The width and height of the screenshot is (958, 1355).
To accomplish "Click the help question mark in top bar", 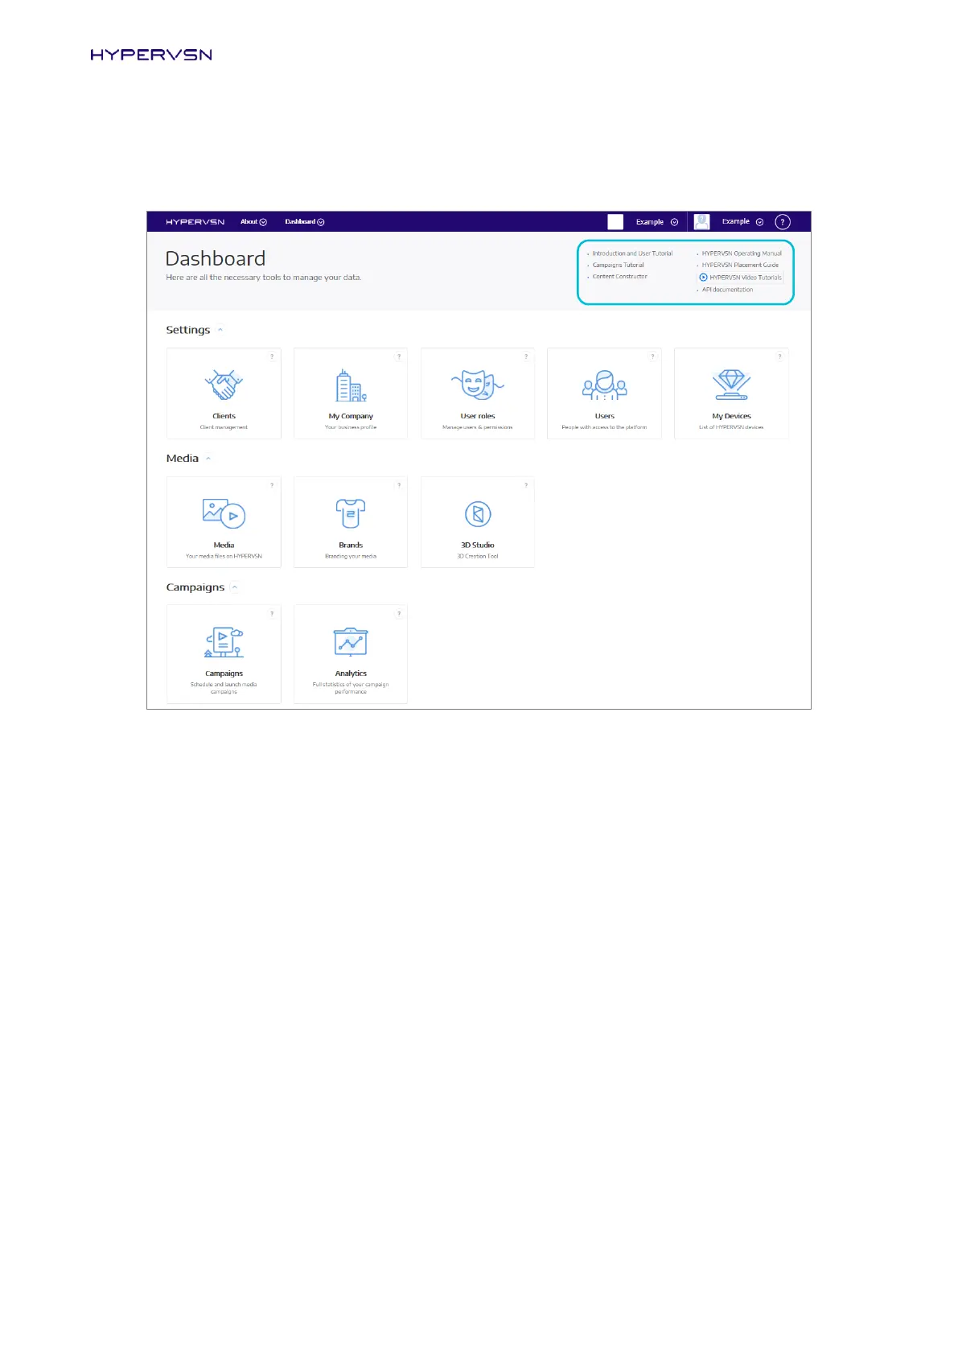I will click(x=783, y=222).
